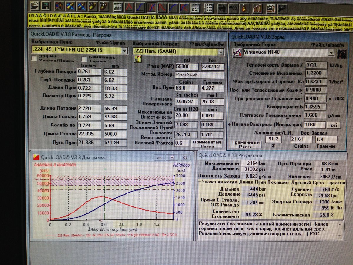Select the blue S-curve icon beside the pressed button
Screen dimensions: 353x265
(140, 7)
